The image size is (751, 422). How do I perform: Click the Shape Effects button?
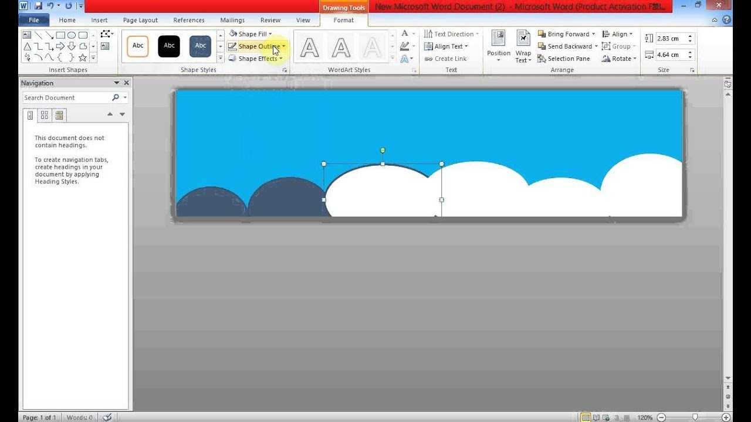pos(256,58)
